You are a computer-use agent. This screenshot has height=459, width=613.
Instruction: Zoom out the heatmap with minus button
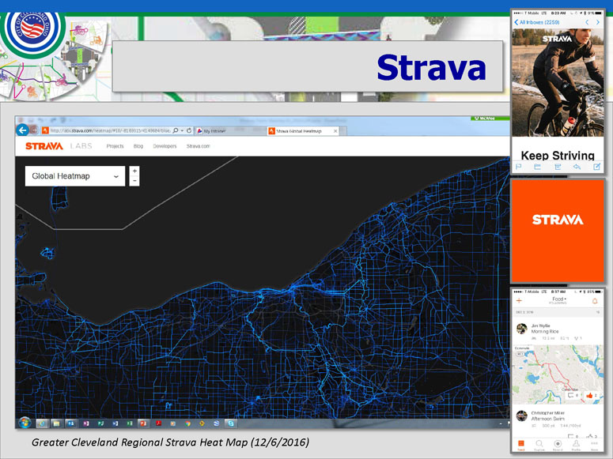[134, 181]
